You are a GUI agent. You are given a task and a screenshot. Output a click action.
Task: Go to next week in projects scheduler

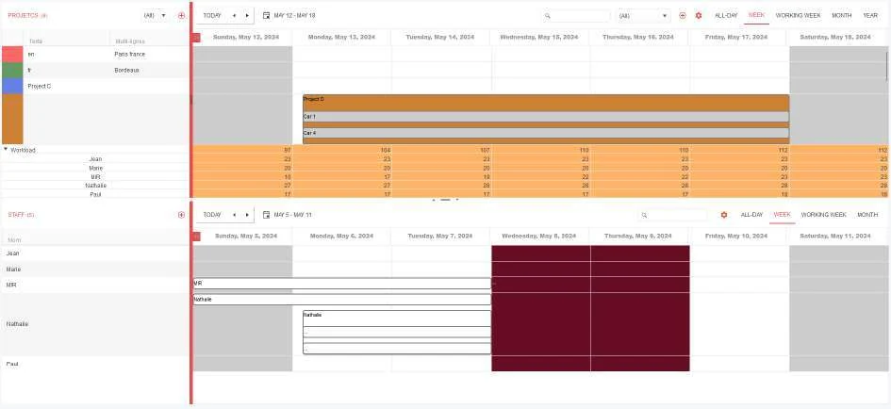pyautogui.click(x=247, y=16)
